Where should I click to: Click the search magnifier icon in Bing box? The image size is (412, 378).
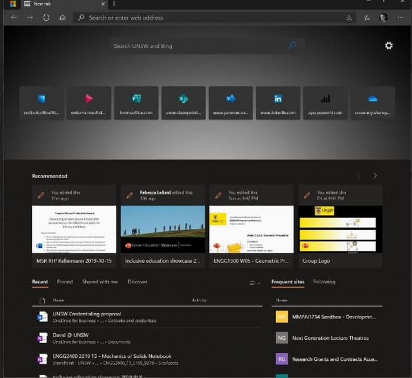click(292, 45)
